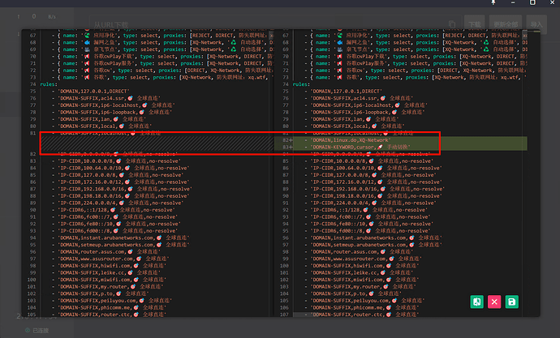Minimize the window

[513, 2]
